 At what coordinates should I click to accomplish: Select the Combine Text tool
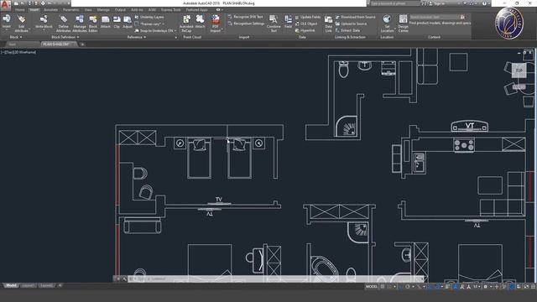pos(274,23)
